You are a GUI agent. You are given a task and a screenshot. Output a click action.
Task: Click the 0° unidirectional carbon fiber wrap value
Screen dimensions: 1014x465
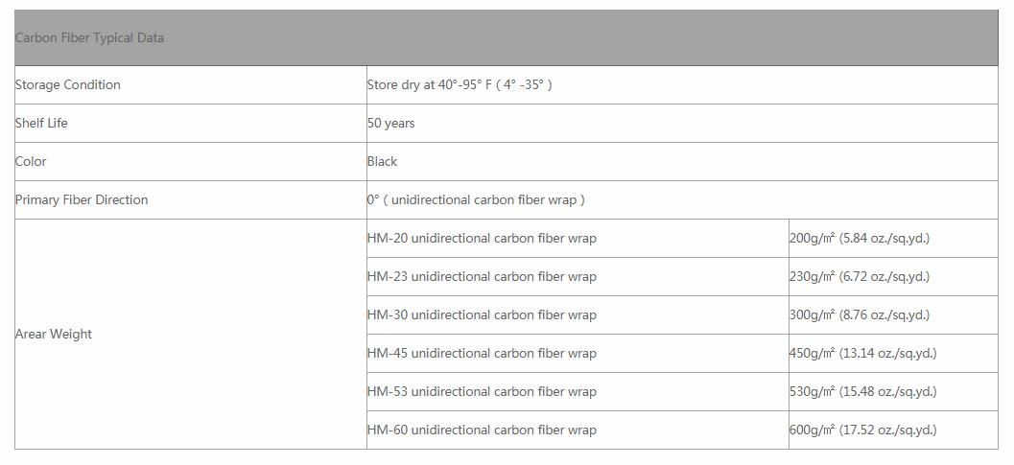[476, 200]
